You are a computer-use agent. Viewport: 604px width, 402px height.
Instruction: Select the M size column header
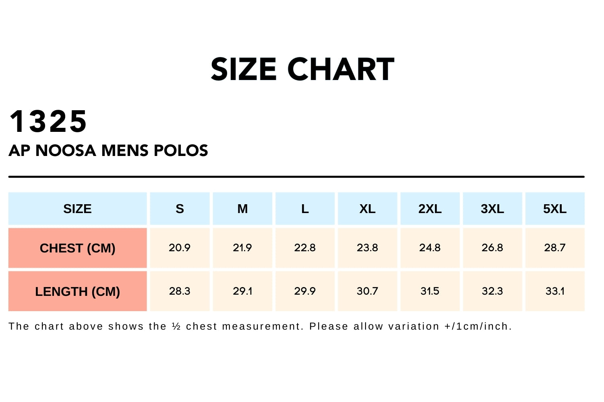(242, 209)
